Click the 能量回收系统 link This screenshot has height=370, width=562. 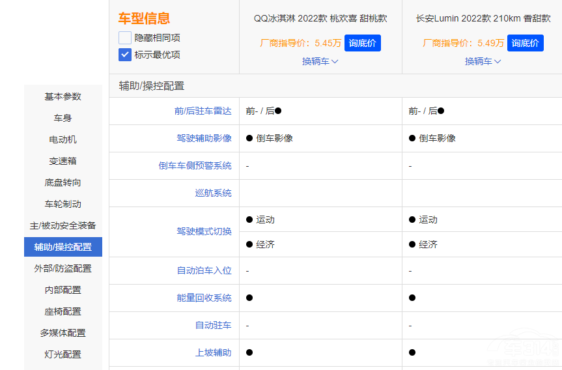tap(204, 298)
